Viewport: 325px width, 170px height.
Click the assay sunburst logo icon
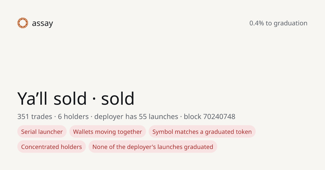click(23, 23)
